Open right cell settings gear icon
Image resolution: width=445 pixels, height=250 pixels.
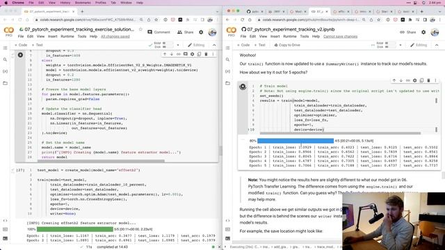pos(414,81)
